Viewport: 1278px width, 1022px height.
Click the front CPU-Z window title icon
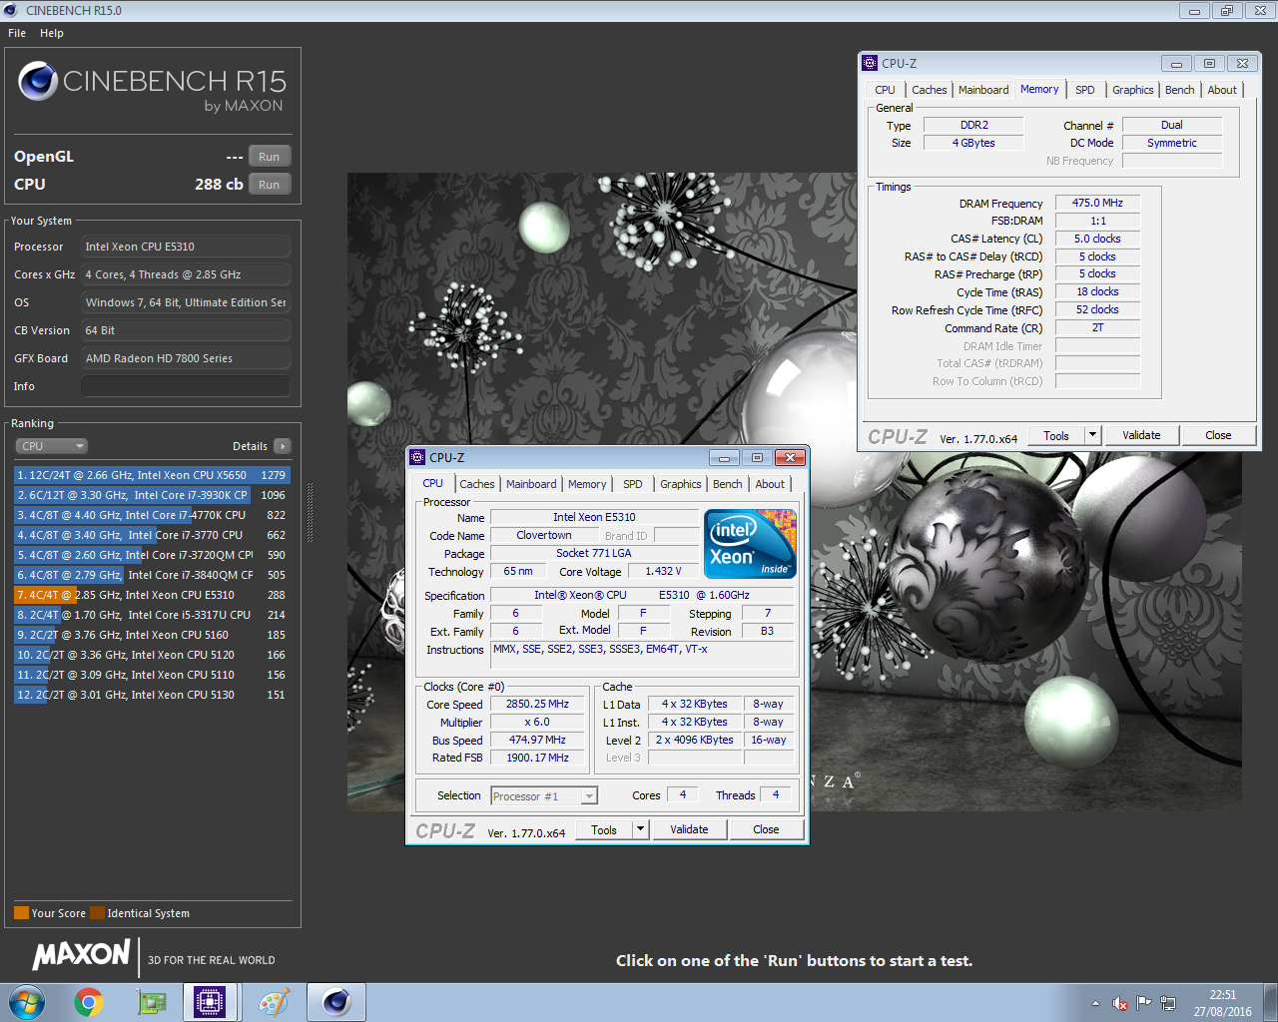click(417, 457)
